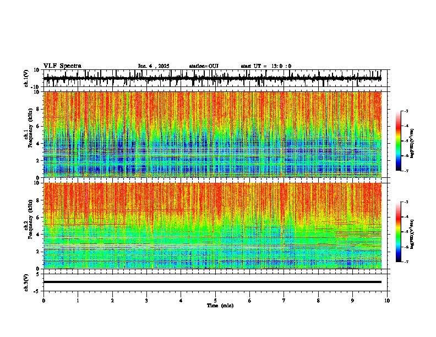Click the "ch.1(V)" axis label
This screenshot has width=436, height=337.
click(x=26, y=78)
